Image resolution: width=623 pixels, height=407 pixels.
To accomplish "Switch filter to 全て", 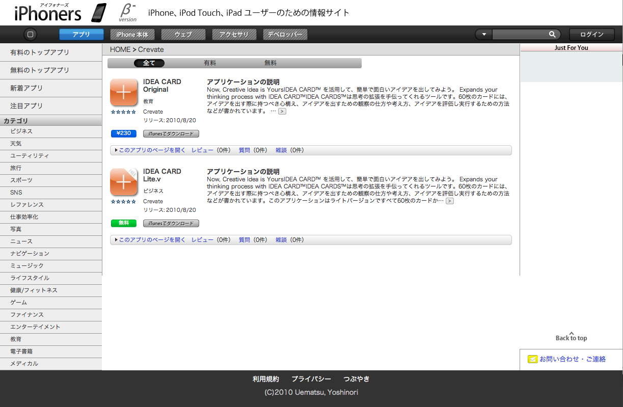I will 149,63.
